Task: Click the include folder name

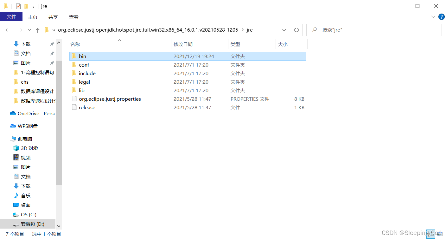Action: pyautogui.click(x=87, y=73)
